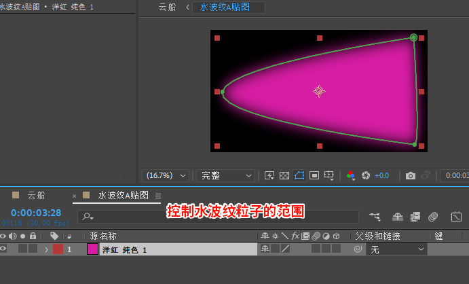Click the solo dot column header
469x284 pixels.
click(22, 236)
